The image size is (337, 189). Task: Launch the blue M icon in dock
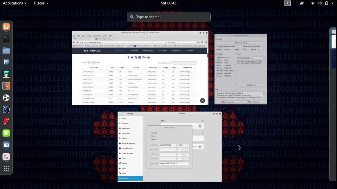[6, 62]
